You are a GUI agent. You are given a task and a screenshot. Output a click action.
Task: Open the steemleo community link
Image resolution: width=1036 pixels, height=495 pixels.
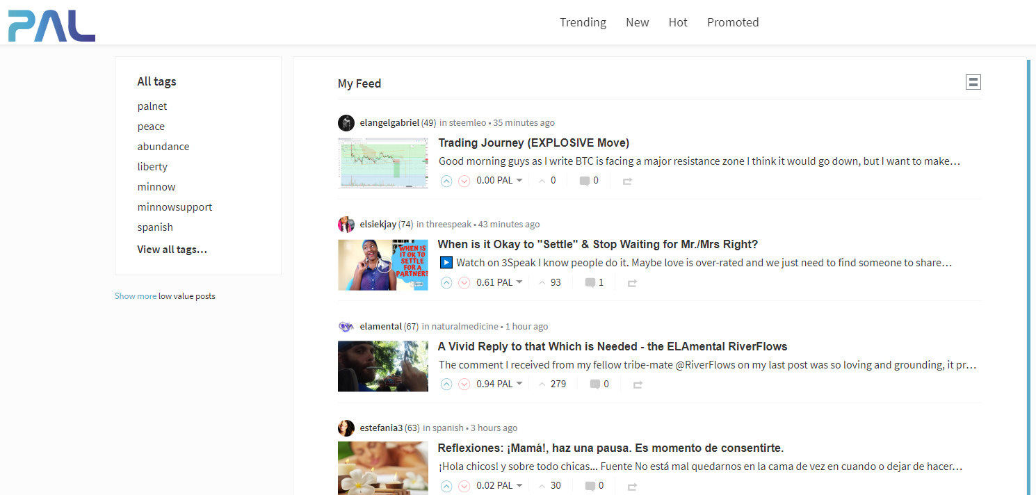[468, 123]
